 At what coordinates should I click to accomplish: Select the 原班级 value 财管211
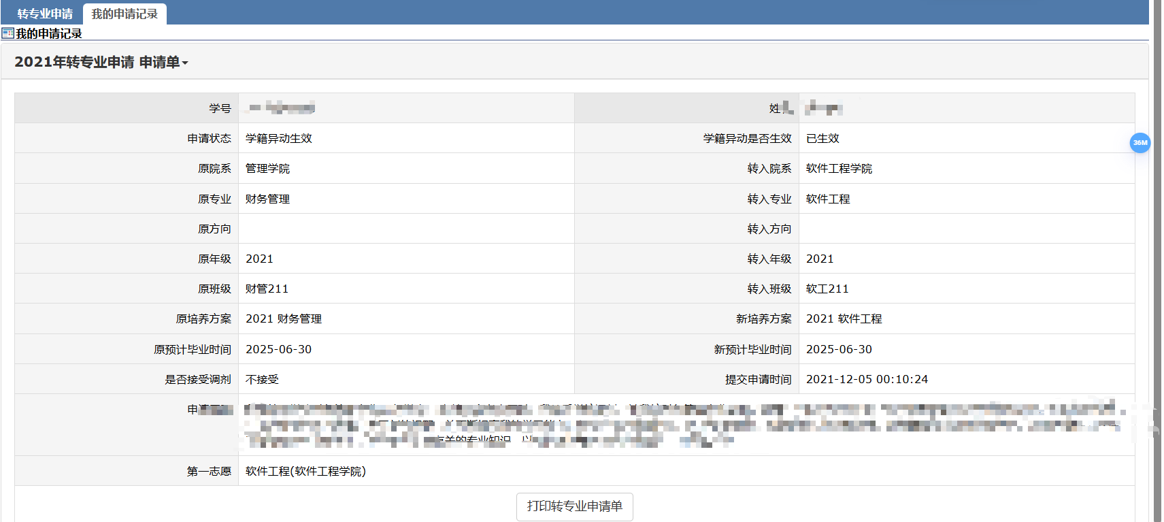click(x=267, y=289)
